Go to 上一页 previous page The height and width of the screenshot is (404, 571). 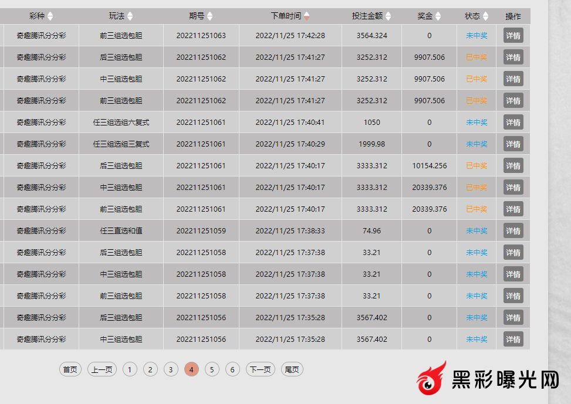click(102, 369)
